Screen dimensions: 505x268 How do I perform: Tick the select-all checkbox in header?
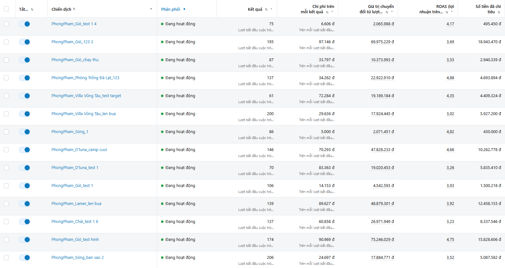6,9
